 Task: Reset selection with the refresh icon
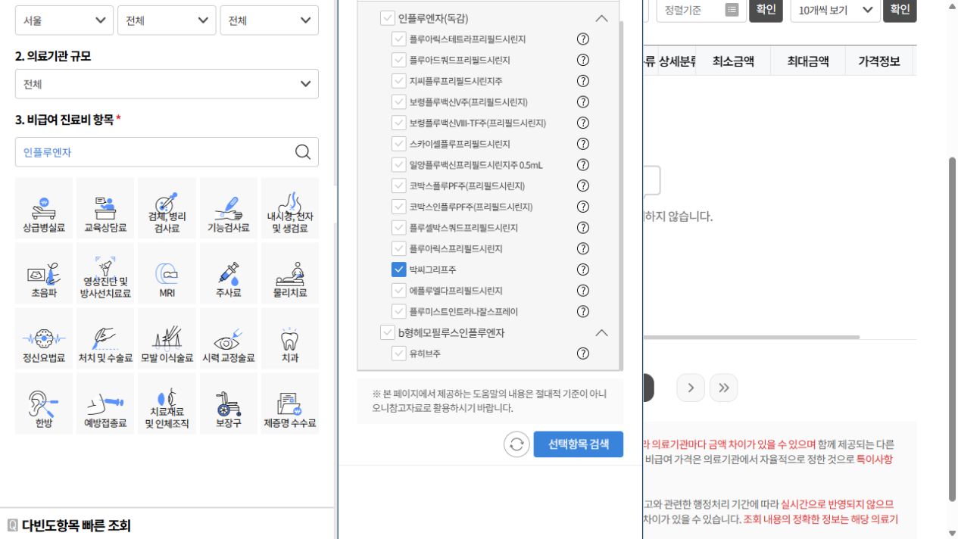pyautogui.click(x=516, y=446)
